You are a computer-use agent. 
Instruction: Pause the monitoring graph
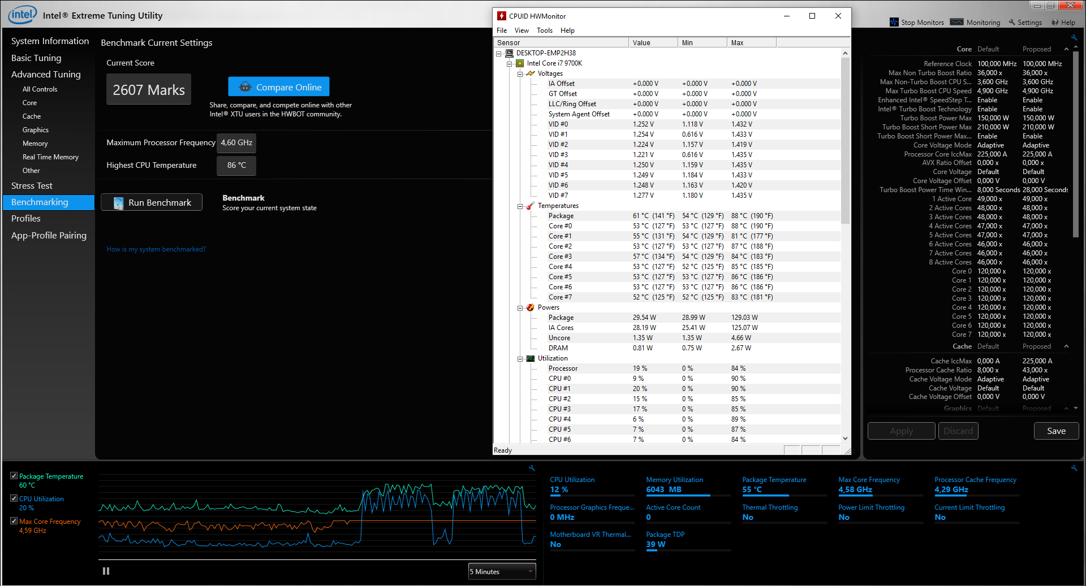tap(106, 571)
